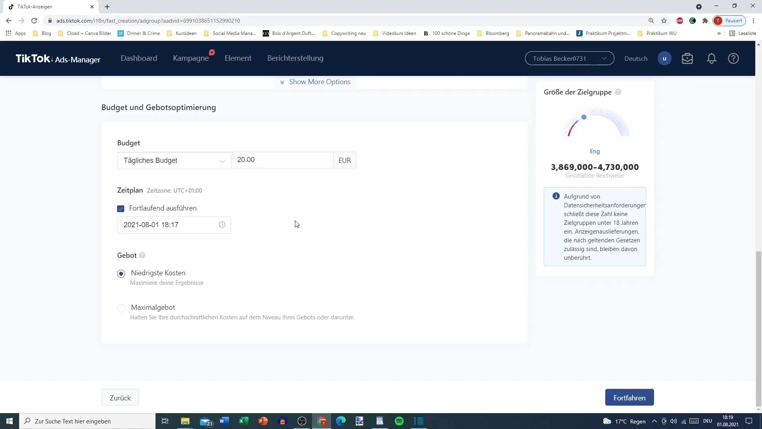Click the Fortfahren button

[x=629, y=398]
